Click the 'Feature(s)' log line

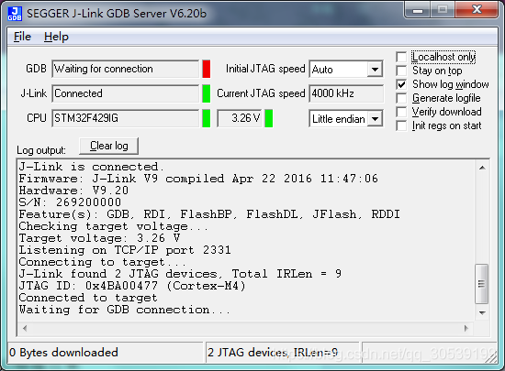pyautogui.click(x=209, y=214)
